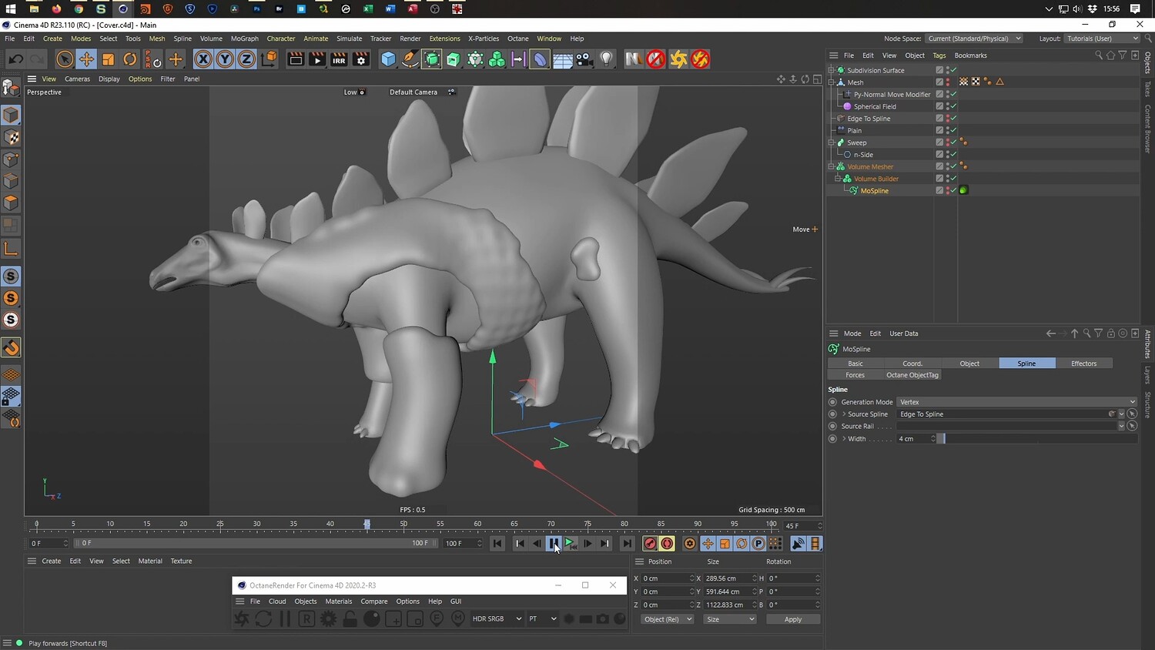Open the MoGraph menu
This screenshot has width=1155, height=650.
click(244, 39)
